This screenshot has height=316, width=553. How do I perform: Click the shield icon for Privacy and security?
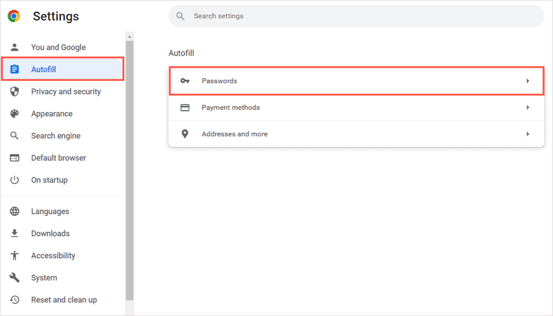pyautogui.click(x=15, y=92)
